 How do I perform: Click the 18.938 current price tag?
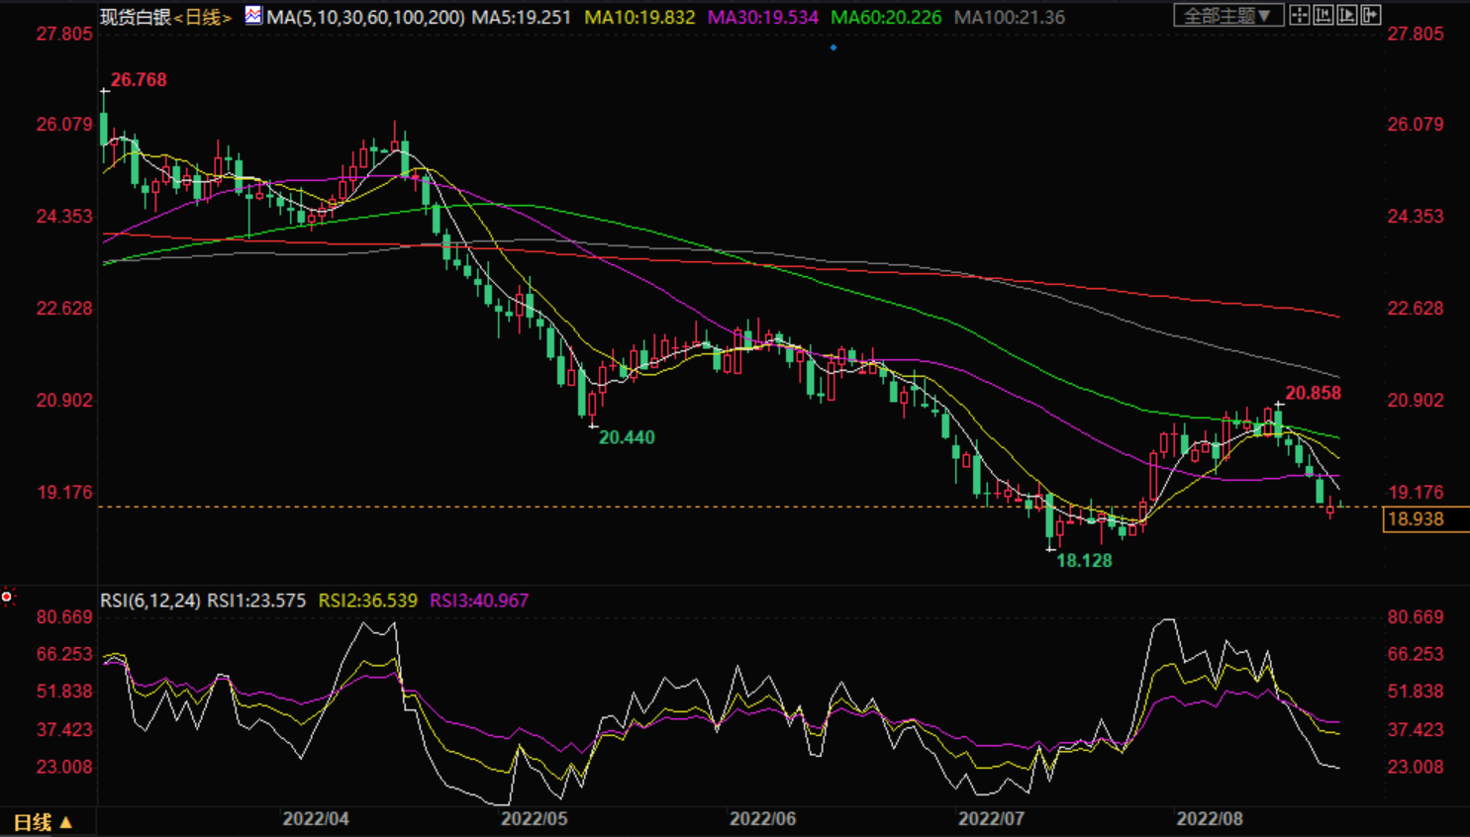[1417, 519]
